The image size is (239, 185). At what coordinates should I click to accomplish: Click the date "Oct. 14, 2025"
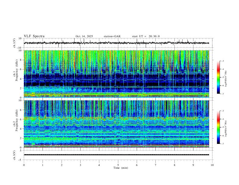point(84,36)
